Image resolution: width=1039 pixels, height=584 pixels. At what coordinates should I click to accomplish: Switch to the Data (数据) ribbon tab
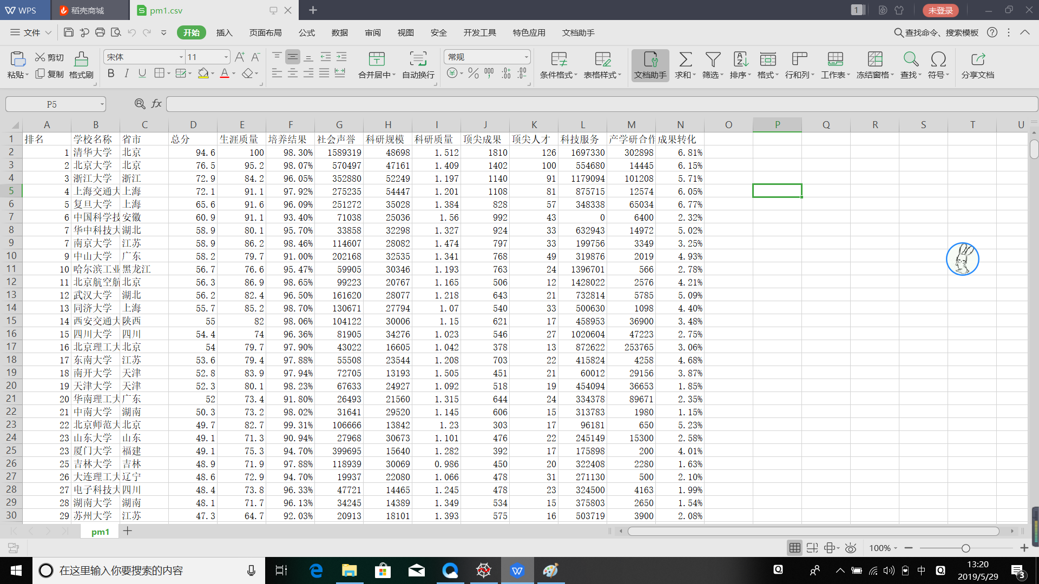(339, 33)
